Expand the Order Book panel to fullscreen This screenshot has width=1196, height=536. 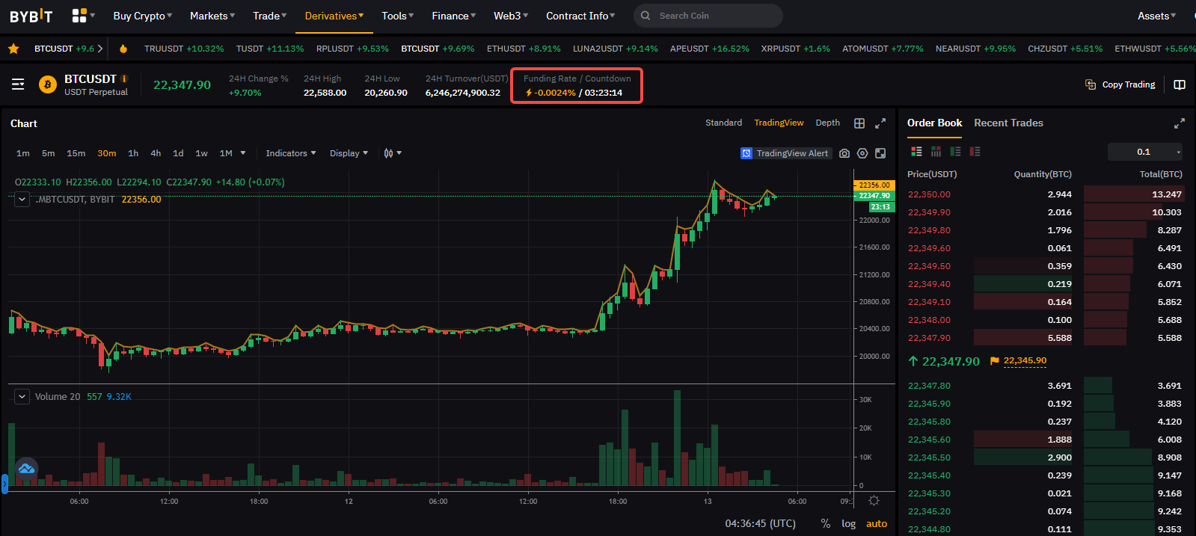pyautogui.click(x=1180, y=123)
